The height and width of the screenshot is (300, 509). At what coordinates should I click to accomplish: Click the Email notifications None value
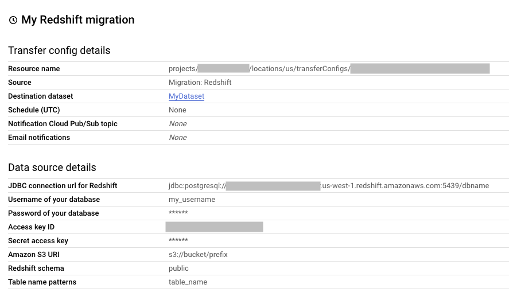click(x=177, y=138)
